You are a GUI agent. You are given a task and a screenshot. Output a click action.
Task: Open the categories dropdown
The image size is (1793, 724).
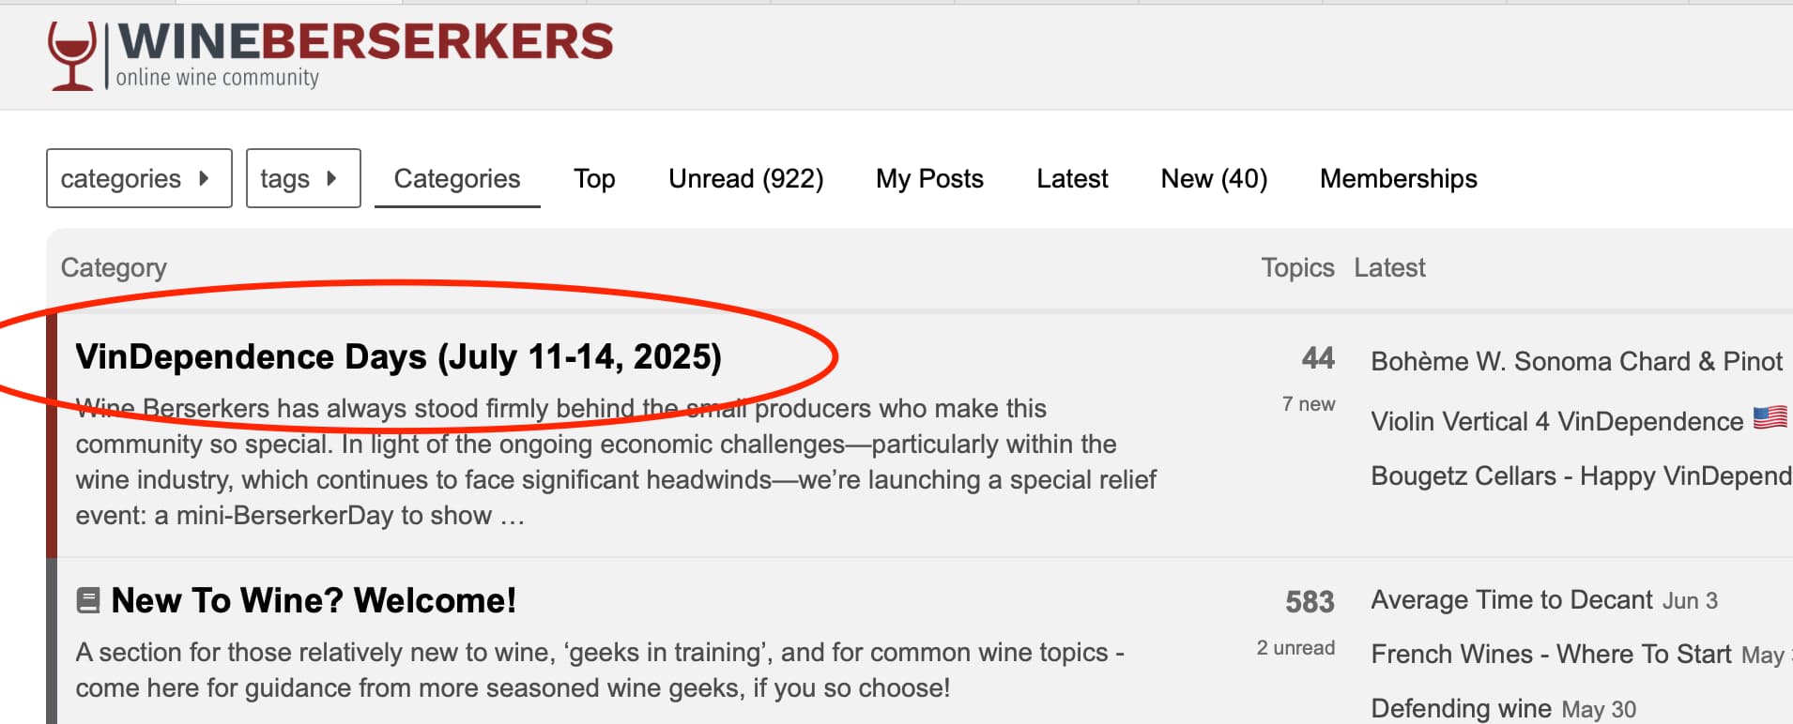coord(139,178)
